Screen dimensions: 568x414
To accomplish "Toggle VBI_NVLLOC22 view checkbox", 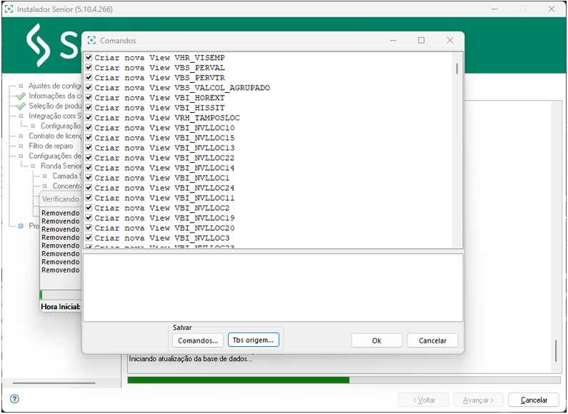I will [89, 158].
